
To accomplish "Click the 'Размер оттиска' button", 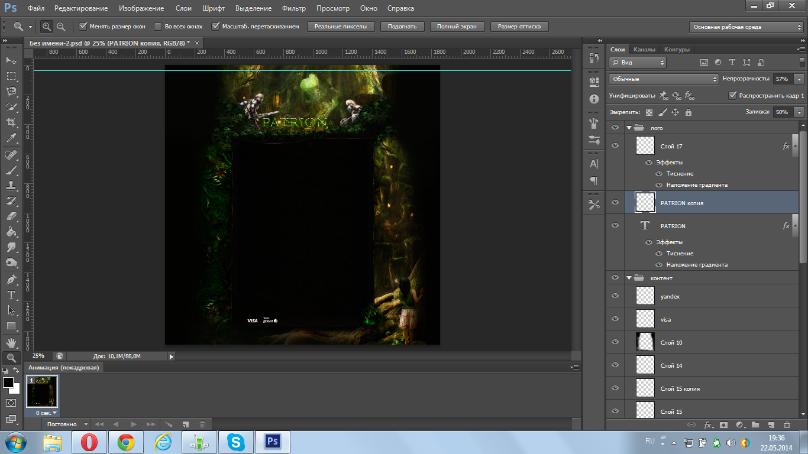I will [x=519, y=27].
